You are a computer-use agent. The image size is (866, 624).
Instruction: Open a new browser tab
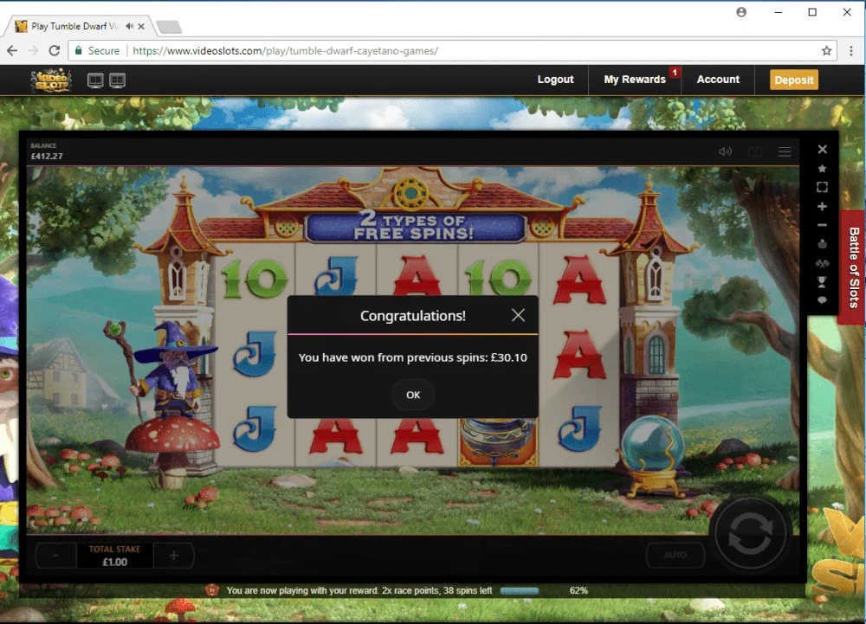click(x=169, y=27)
